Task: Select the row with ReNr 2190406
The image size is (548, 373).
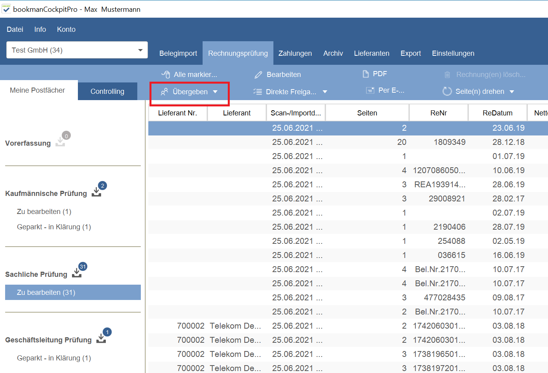Action: 348,227
